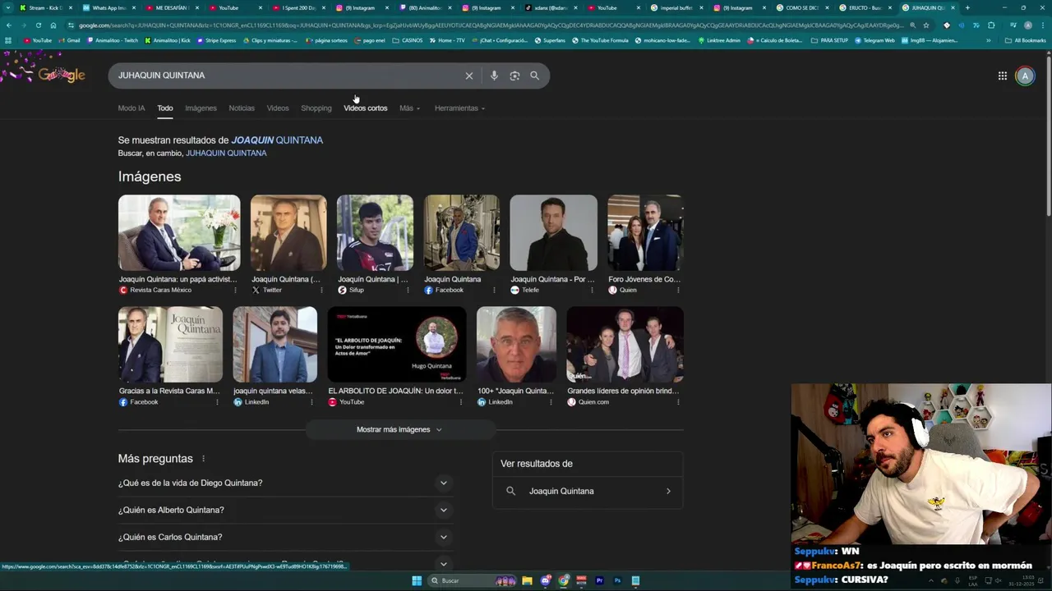Open Google Lens image search icon
The image size is (1052, 591).
coord(514,76)
